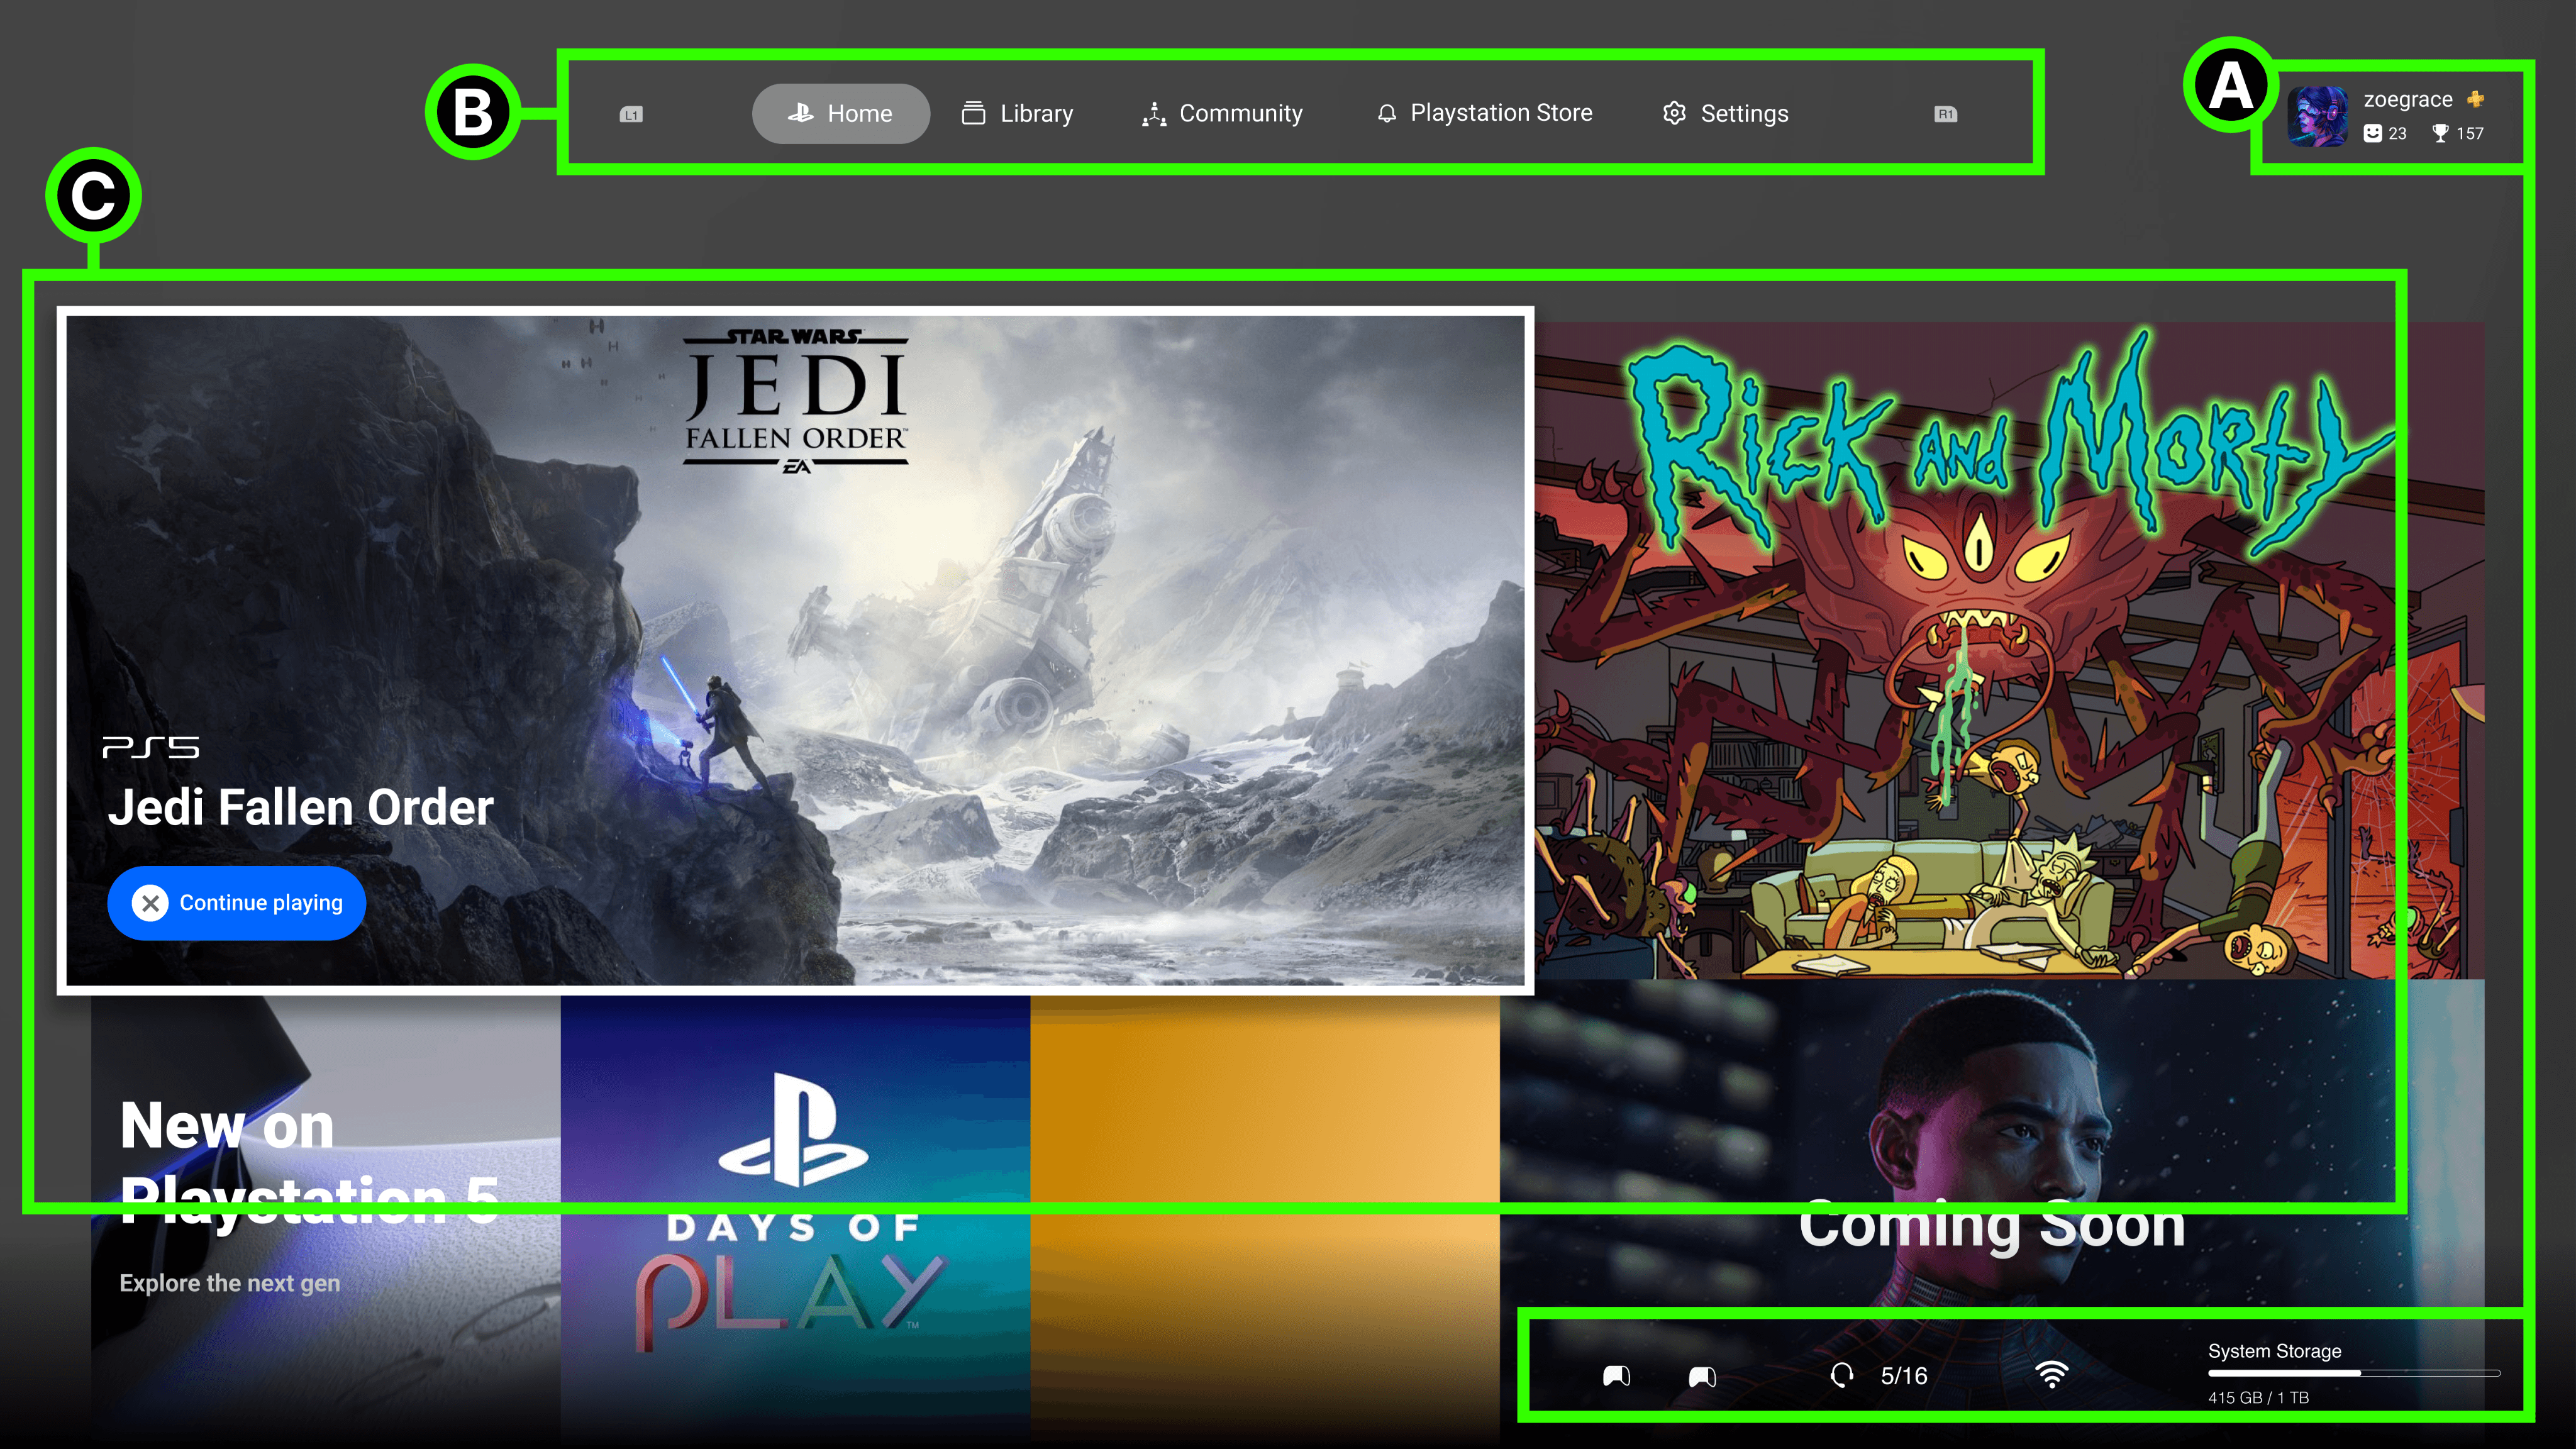2576x1449 pixels.
Task: Go to the Community tab
Action: 1222,114
